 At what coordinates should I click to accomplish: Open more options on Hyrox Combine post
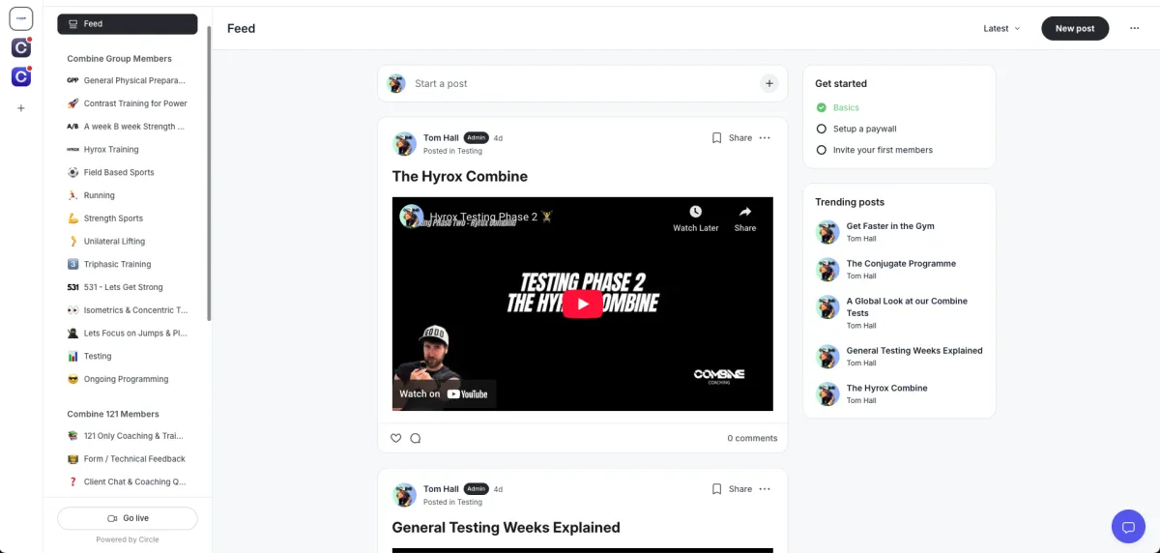(765, 138)
